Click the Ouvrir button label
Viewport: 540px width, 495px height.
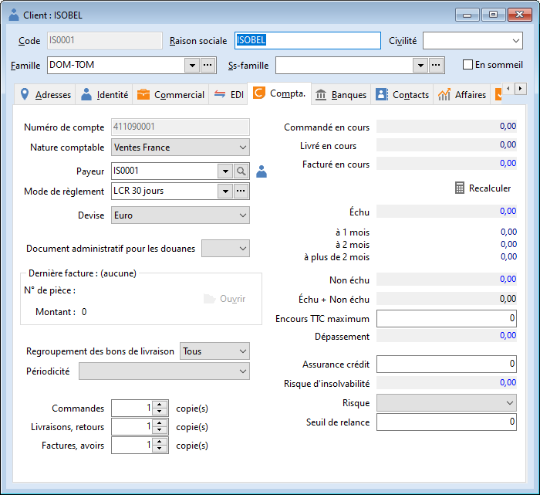click(233, 299)
